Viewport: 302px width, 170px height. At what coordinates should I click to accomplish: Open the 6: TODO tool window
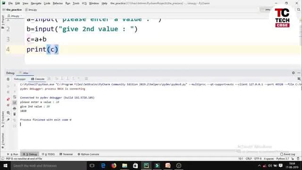click(48, 154)
